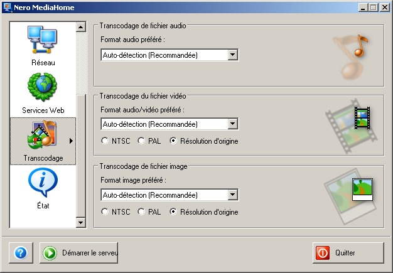393x273 pixels.
Task: Minimize the Nero MediaHome window
Action: 363,8
